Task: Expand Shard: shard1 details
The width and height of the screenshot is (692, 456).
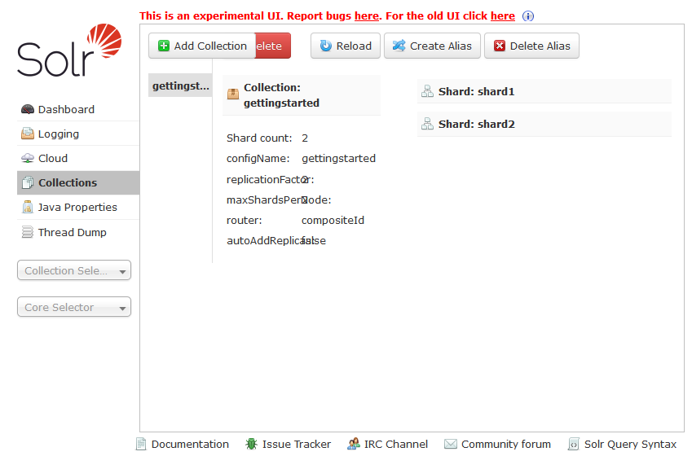Action: coord(544,91)
